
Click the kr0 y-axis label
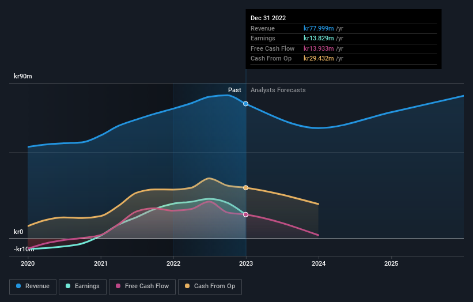tap(18, 232)
